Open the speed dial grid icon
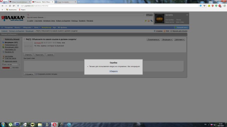This screenshot has height=127, width=227. point(14,6)
